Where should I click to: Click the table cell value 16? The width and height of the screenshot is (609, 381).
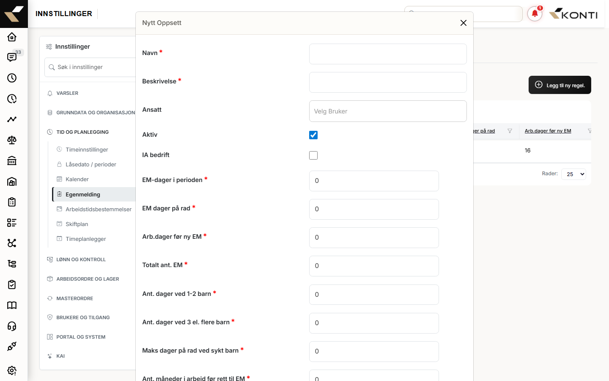pyautogui.click(x=527, y=150)
